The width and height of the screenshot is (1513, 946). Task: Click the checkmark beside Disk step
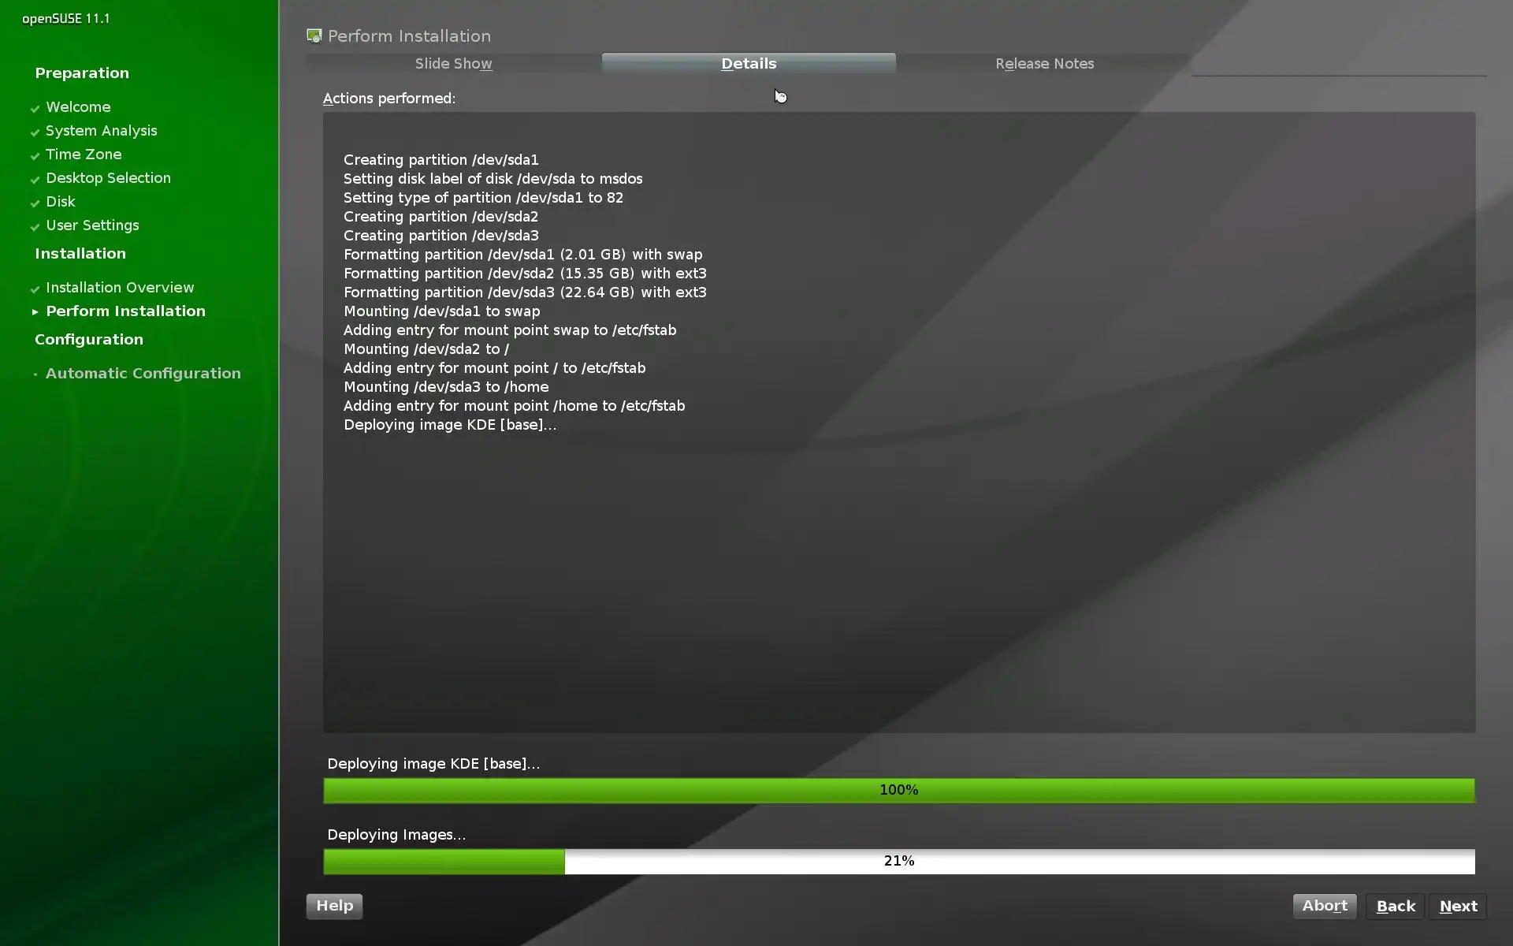pyautogui.click(x=35, y=203)
